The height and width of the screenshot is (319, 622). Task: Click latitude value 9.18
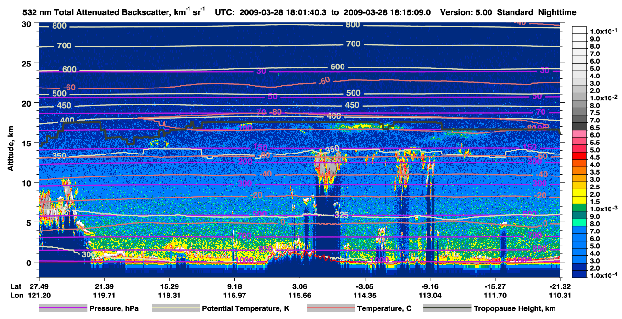pyautogui.click(x=234, y=287)
